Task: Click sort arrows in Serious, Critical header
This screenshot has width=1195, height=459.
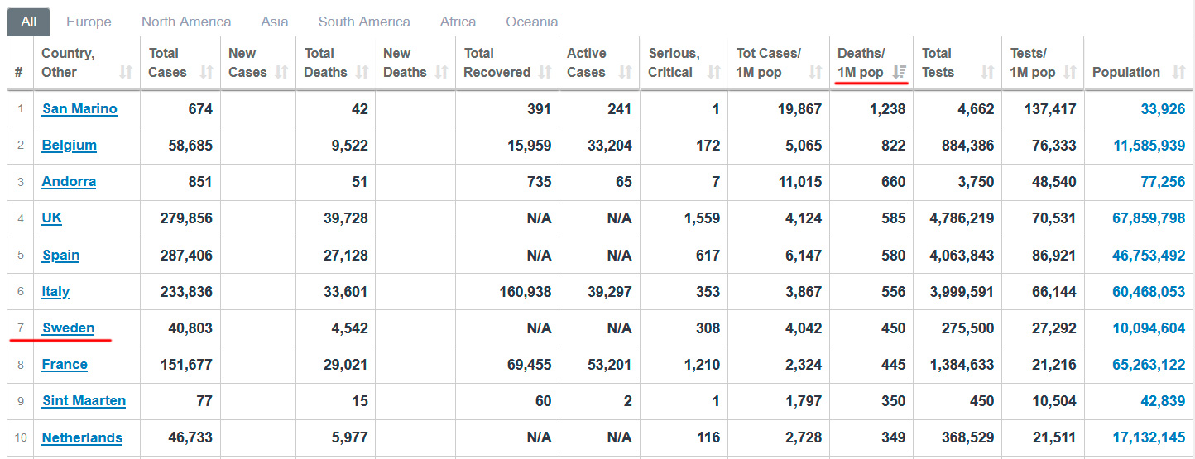Action: pos(714,73)
